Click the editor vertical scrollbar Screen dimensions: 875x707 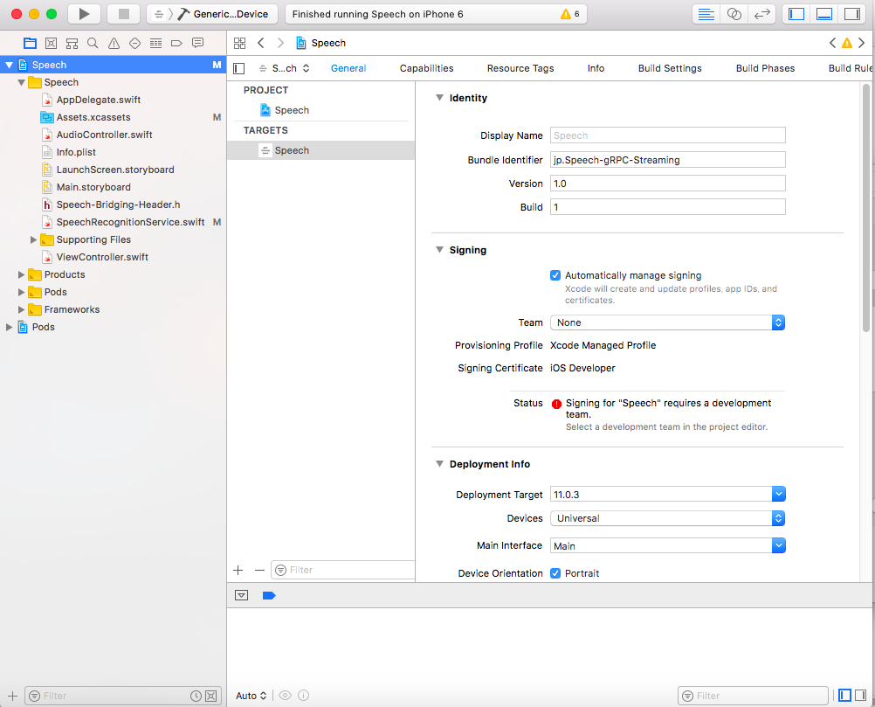click(x=866, y=207)
